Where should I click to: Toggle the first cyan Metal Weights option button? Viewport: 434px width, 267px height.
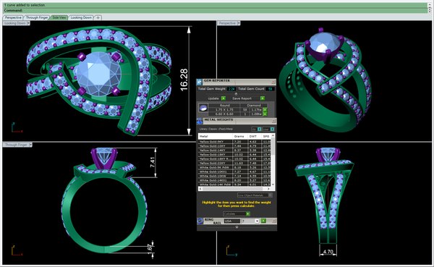point(260,129)
